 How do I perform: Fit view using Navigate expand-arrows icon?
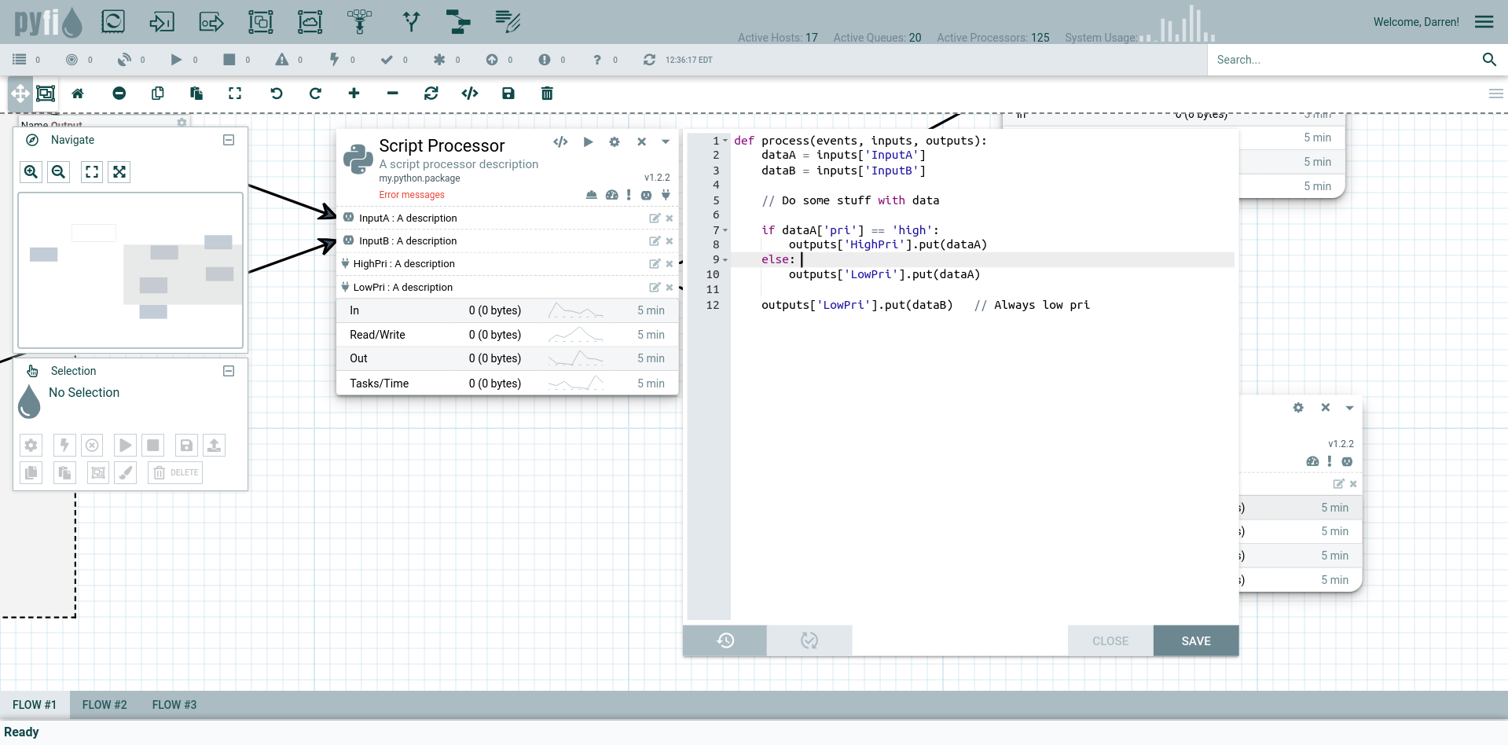[x=119, y=172]
